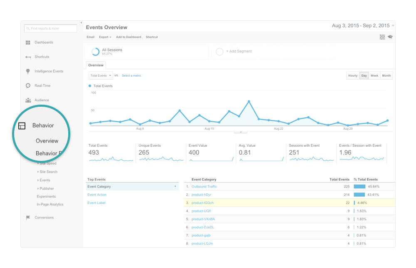Click the Find reports & more search field
Screen dimensions: 416x268
pos(50,28)
